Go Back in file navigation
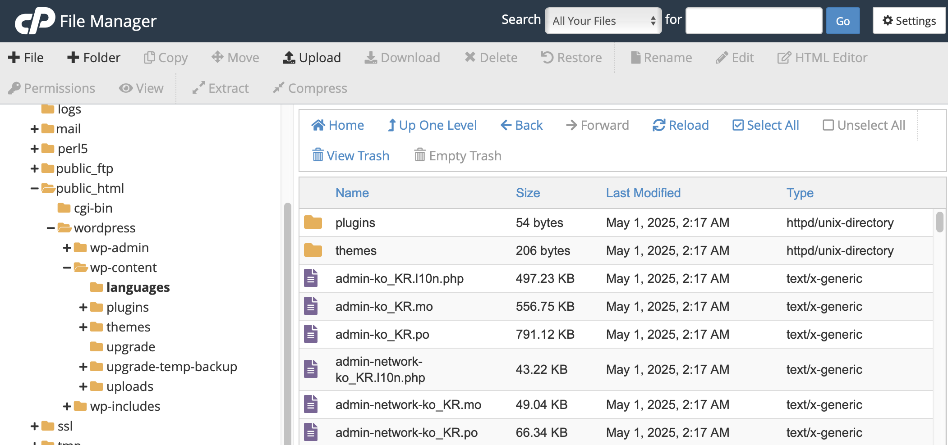Viewport: 948px width, 445px height. click(x=521, y=125)
